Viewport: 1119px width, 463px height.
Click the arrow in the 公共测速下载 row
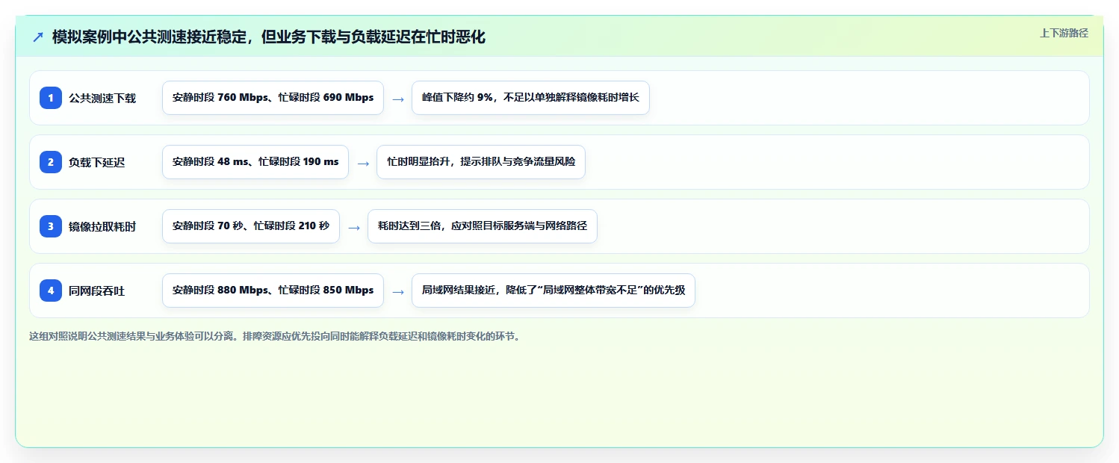(x=398, y=99)
